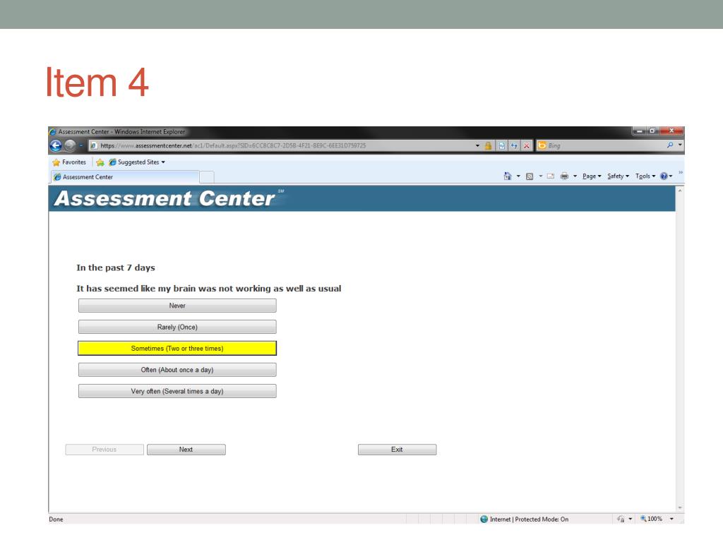Viewport: 723px width, 542px height.
Task: Select the Assessment Center browser tab
Action: coord(125,177)
